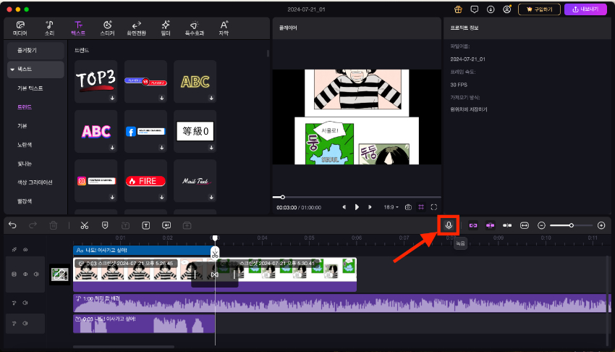This screenshot has width=615, height=352.
Task: Zoom out timeline with minus button
Action: pos(542,225)
